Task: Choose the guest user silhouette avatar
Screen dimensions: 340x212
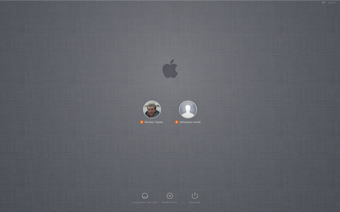Action: click(x=188, y=109)
